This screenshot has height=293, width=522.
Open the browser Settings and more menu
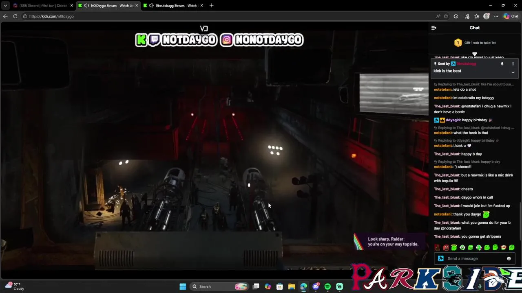[496, 16]
